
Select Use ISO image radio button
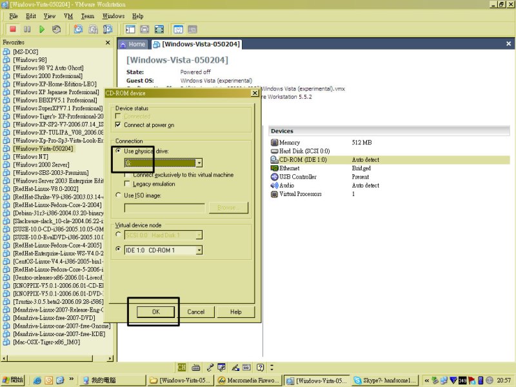[x=118, y=195]
